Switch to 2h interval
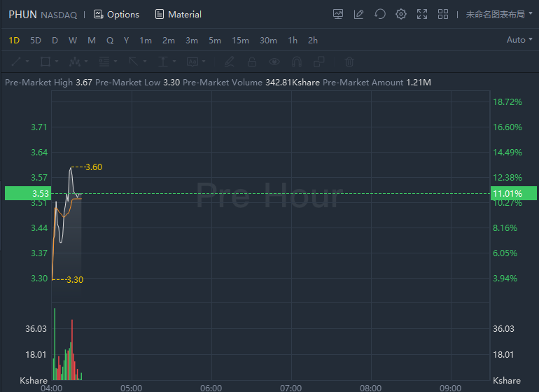Viewport: 539px width, 392px height. click(x=312, y=41)
